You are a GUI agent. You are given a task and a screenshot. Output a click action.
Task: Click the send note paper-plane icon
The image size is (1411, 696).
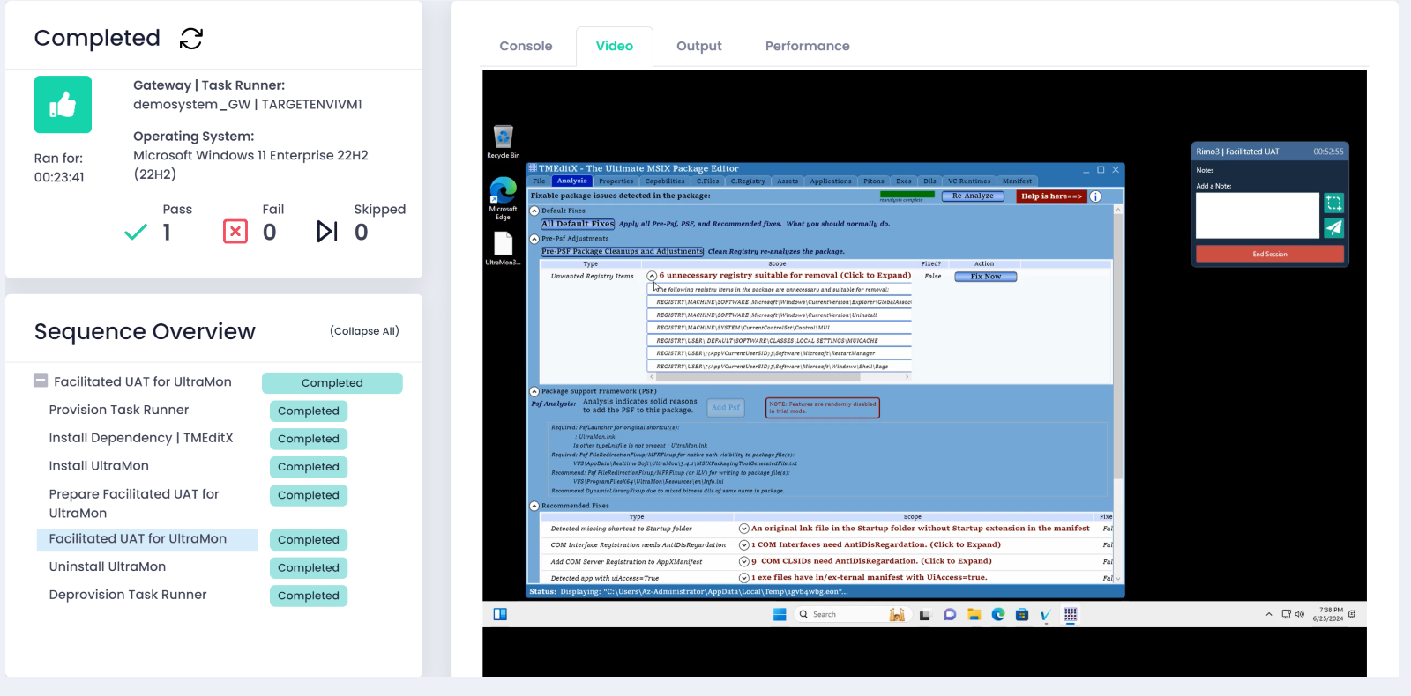pyautogui.click(x=1333, y=228)
